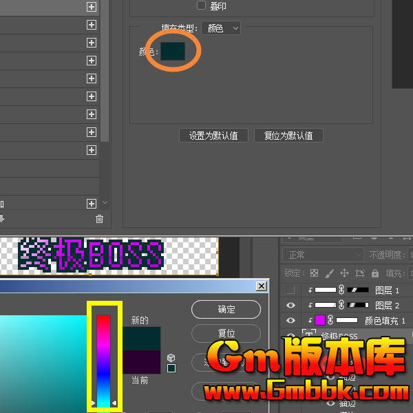The image size is (413, 413).
Task: Click the 复位为默认值 button
Action: click(x=288, y=136)
